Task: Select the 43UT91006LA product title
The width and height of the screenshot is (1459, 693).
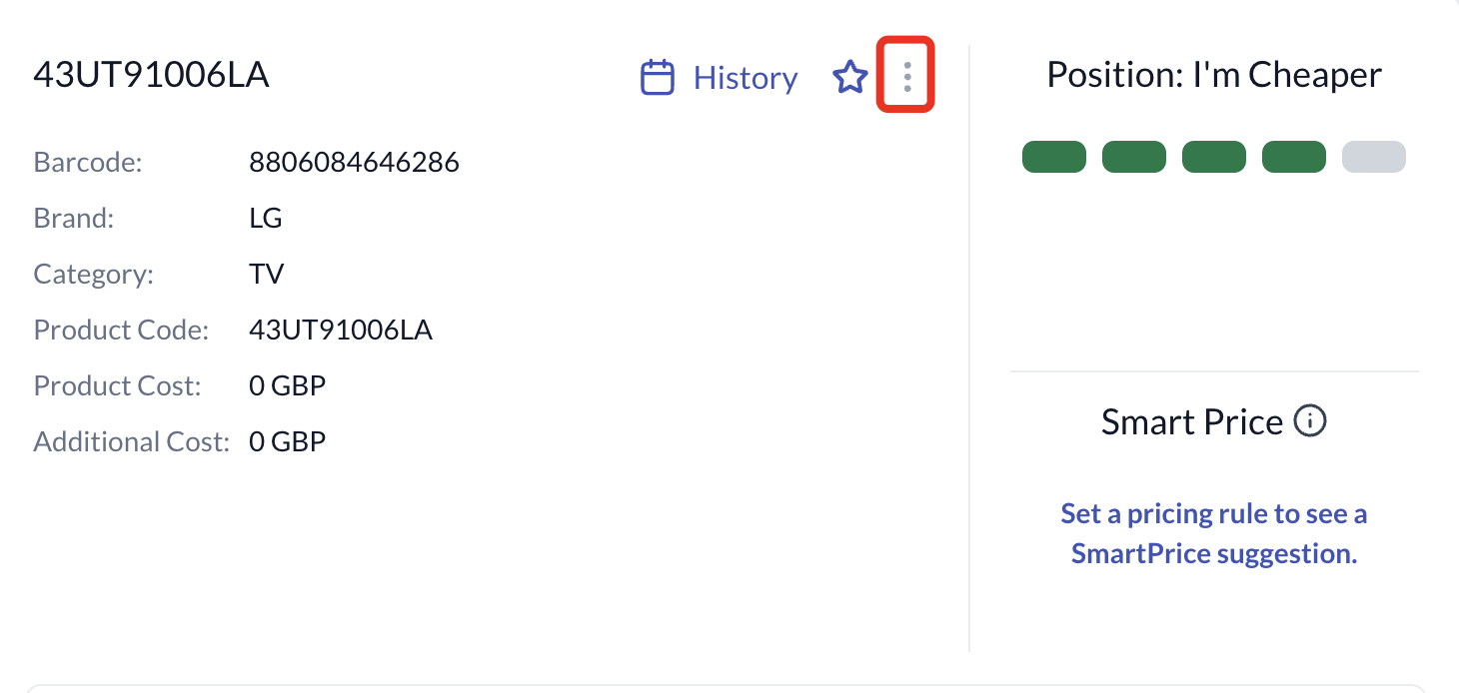Action: coord(151,75)
